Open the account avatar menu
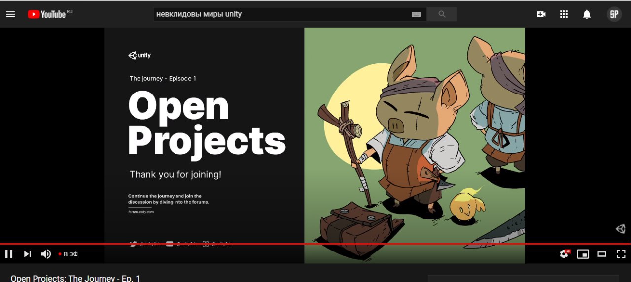 614,14
